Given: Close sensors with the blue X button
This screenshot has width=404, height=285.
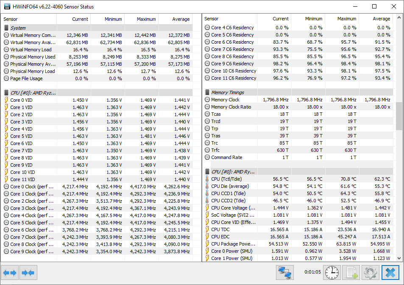Looking at the screenshot, I should pos(390,272).
